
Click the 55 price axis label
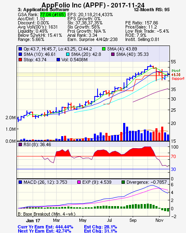(173, 62)
